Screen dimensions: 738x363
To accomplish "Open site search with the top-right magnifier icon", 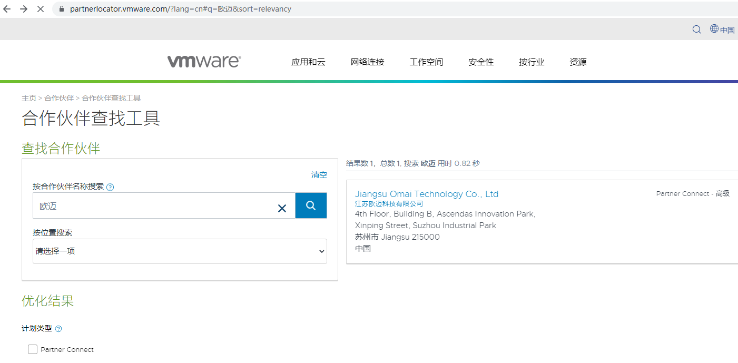I will click(696, 30).
